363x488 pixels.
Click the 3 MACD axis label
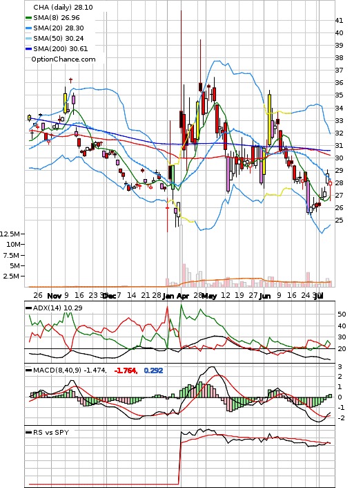tap(340, 367)
